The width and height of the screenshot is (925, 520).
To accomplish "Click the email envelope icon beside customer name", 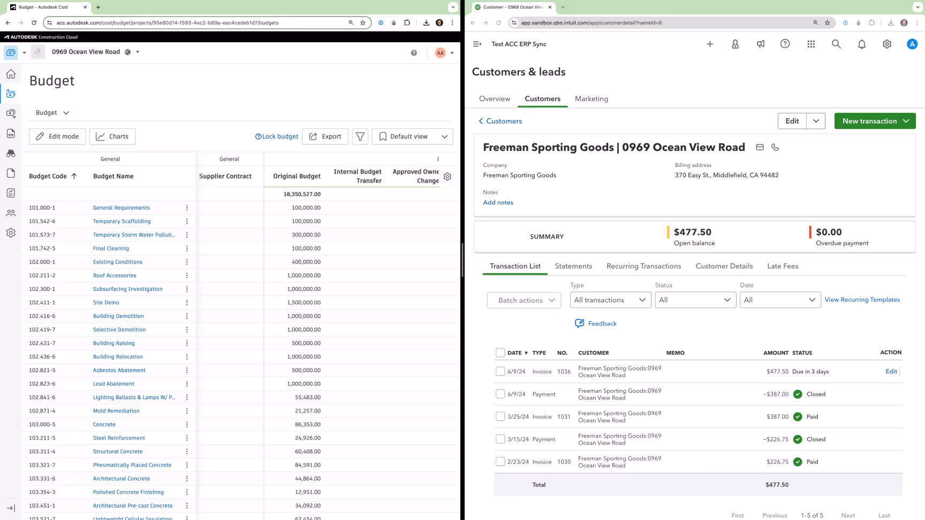I will 760,147.
